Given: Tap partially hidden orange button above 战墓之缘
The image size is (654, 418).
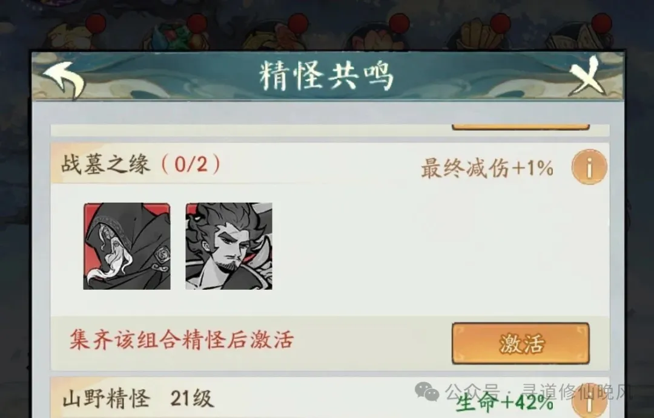Looking at the screenshot, I should (521, 126).
